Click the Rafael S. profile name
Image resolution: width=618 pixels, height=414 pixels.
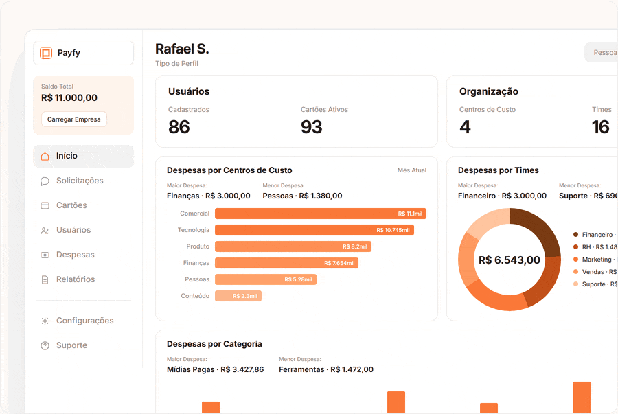(182, 49)
